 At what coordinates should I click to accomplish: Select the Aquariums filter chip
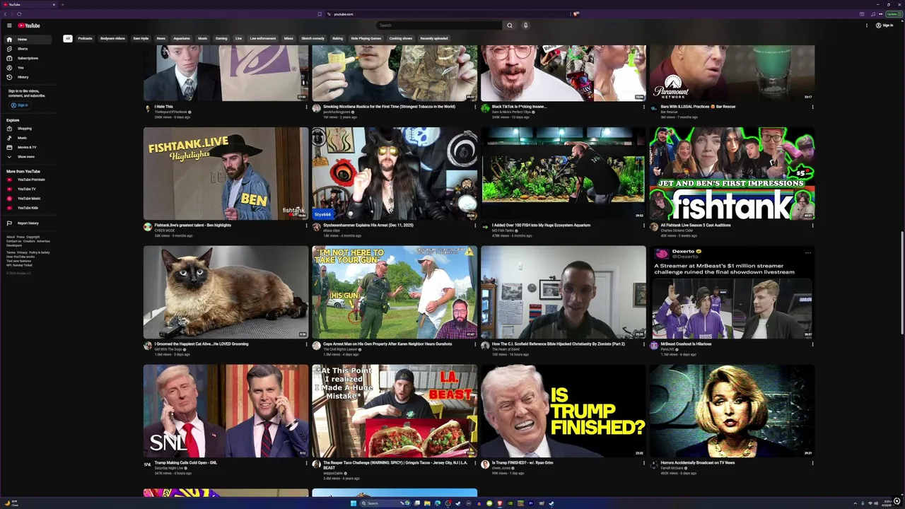[x=182, y=38]
